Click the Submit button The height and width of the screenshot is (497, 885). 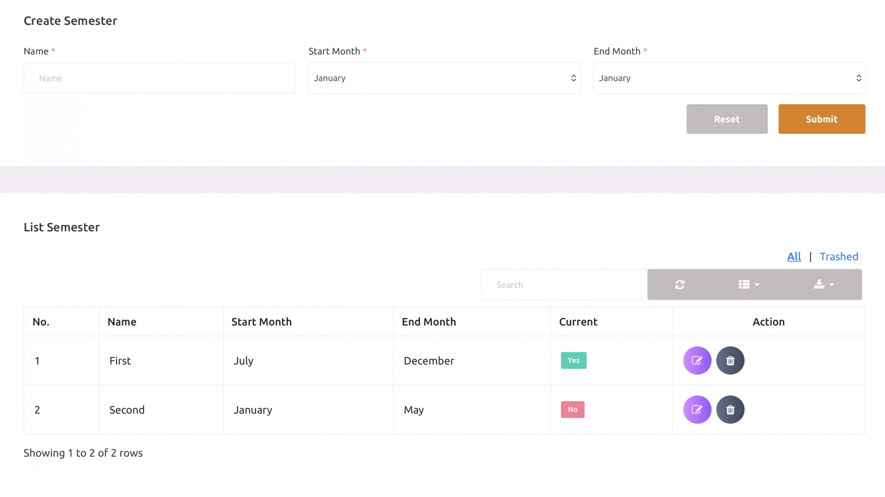[821, 119]
